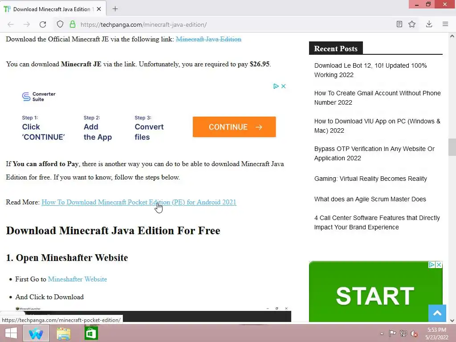456x342 pixels.
Task: Click the Waterfox taskbar icon
Action: [x=36, y=333]
